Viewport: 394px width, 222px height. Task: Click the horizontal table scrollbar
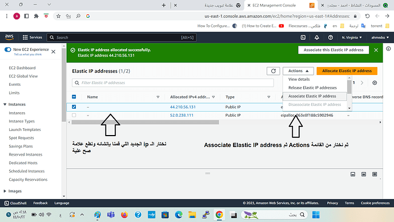pyautogui.click(x=145, y=122)
